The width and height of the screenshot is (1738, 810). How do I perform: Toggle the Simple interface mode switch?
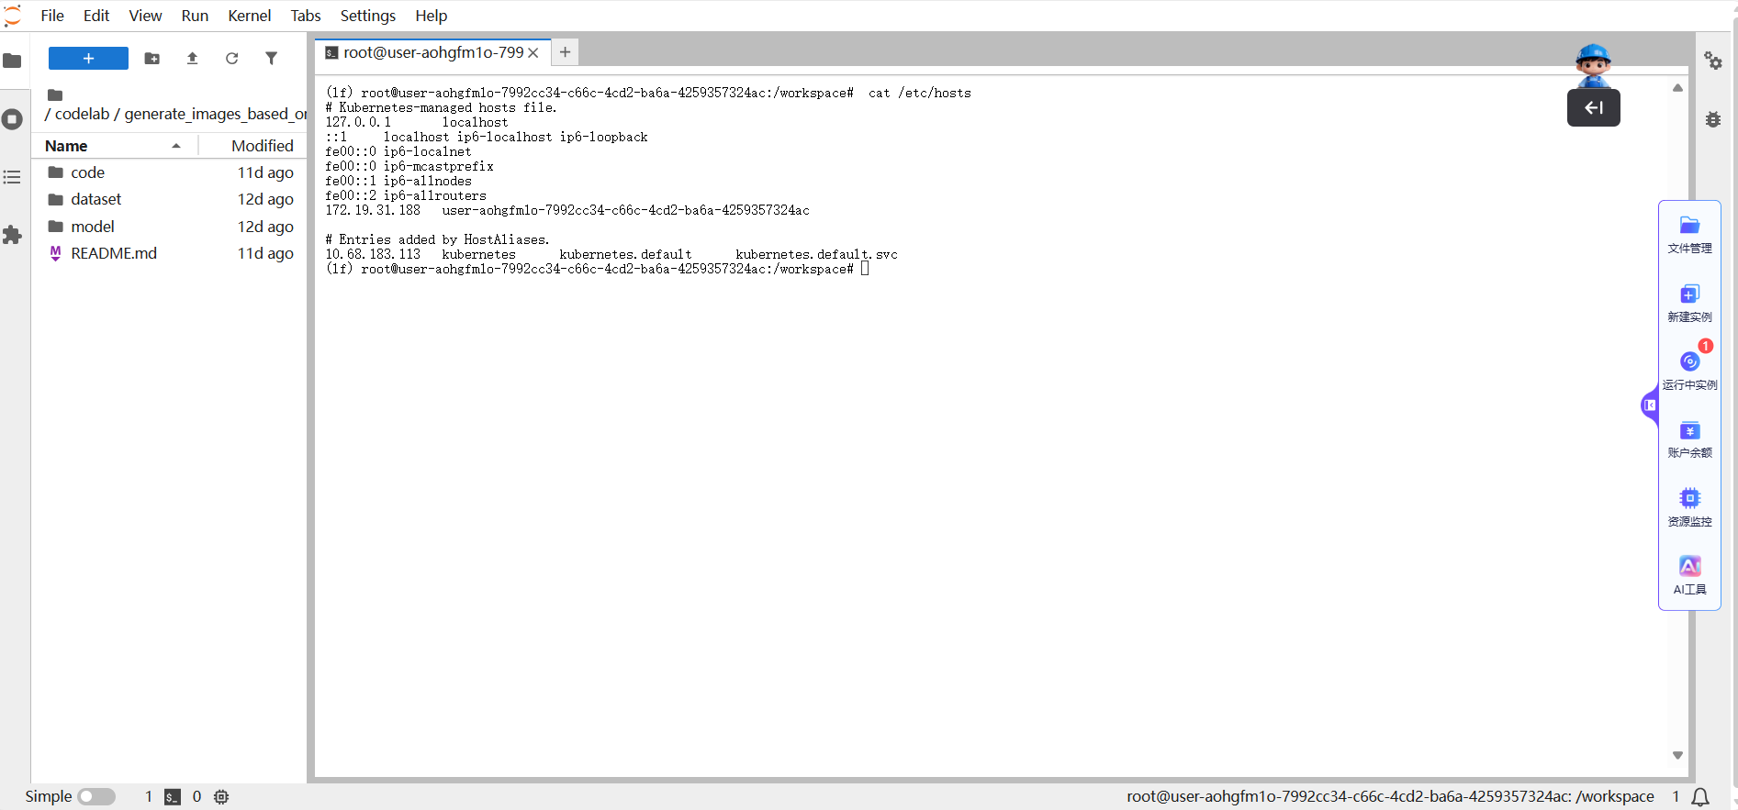[96, 796]
